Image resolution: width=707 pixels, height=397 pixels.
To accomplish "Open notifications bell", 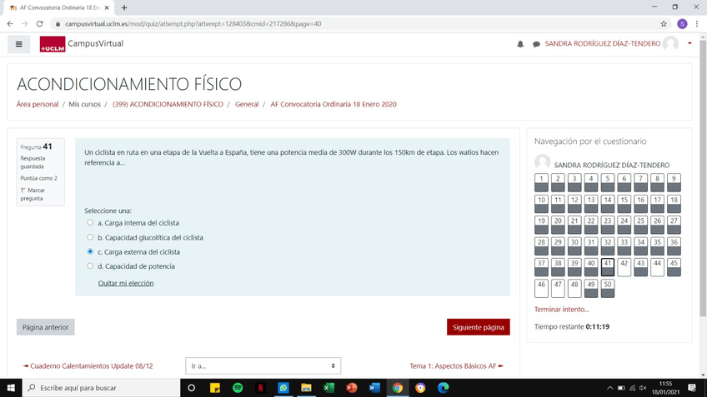I will [520, 44].
